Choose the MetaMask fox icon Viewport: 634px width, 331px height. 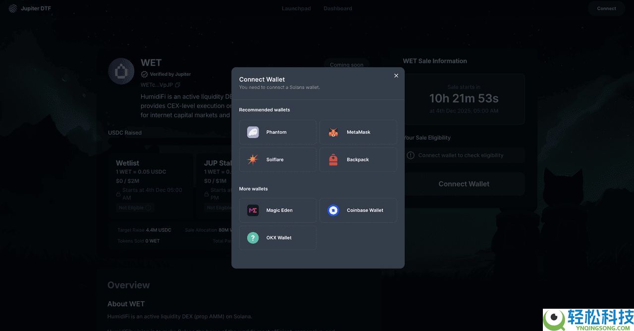[333, 132]
